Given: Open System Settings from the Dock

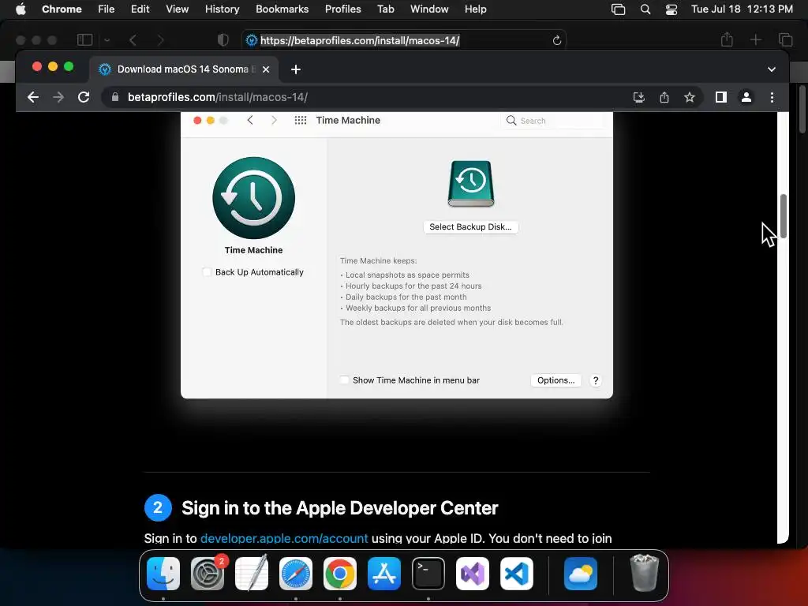Looking at the screenshot, I should pyautogui.click(x=208, y=574).
